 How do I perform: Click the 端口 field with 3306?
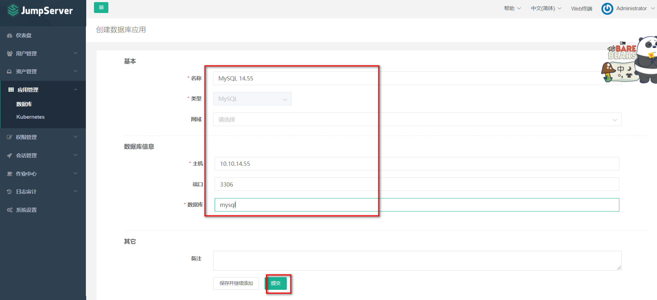point(417,184)
